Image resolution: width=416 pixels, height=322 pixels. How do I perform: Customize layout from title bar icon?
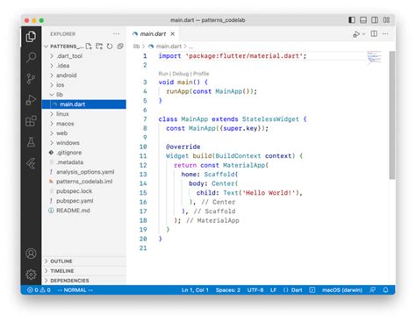point(386,20)
